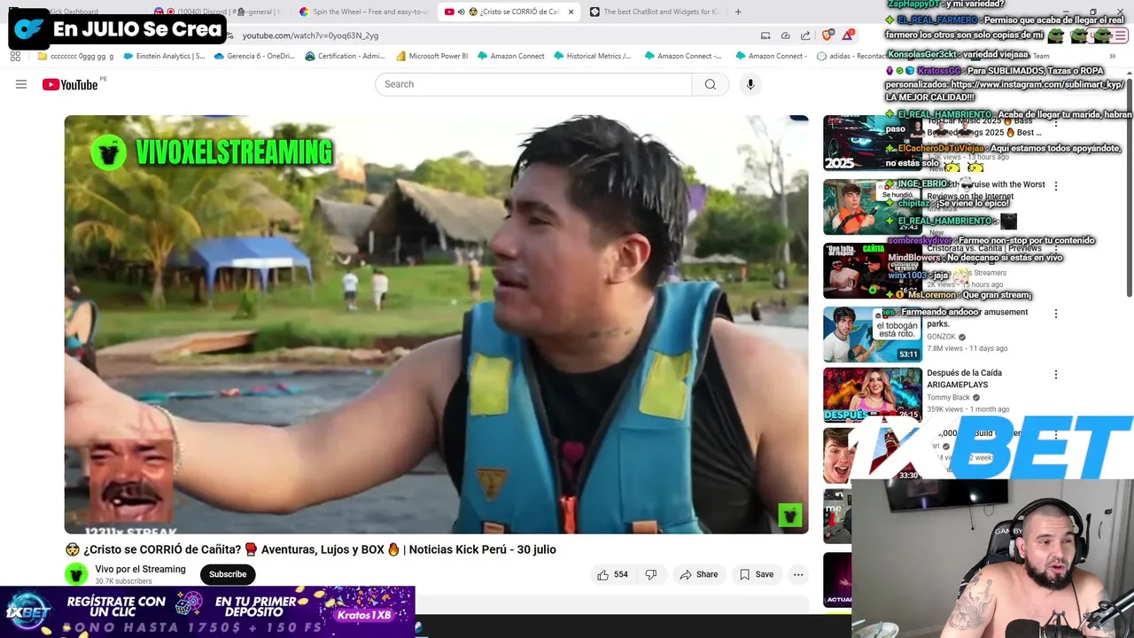
Task: Open Cruise with Worst Reviews thumbnail
Action: 873,206
